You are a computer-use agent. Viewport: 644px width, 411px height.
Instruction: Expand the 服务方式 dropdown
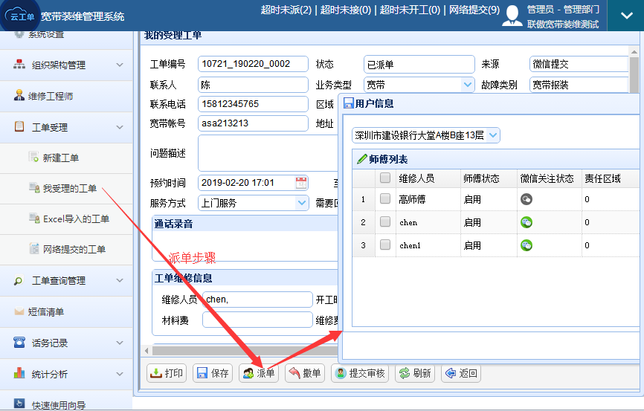[301, 202]
